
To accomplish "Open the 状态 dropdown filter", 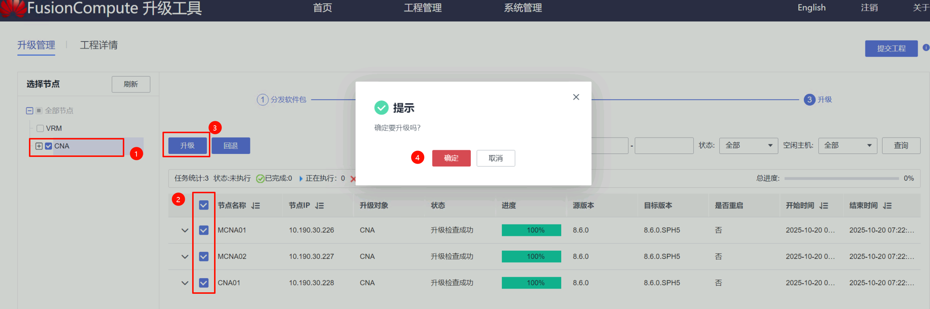I will (x=748, y=145).
